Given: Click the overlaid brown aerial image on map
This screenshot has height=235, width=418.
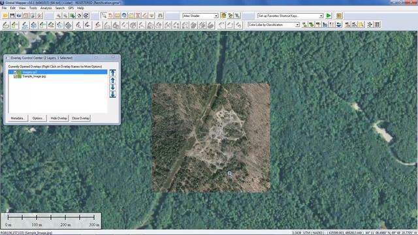Looking at the screenshot, I should [x=211, y=138].
